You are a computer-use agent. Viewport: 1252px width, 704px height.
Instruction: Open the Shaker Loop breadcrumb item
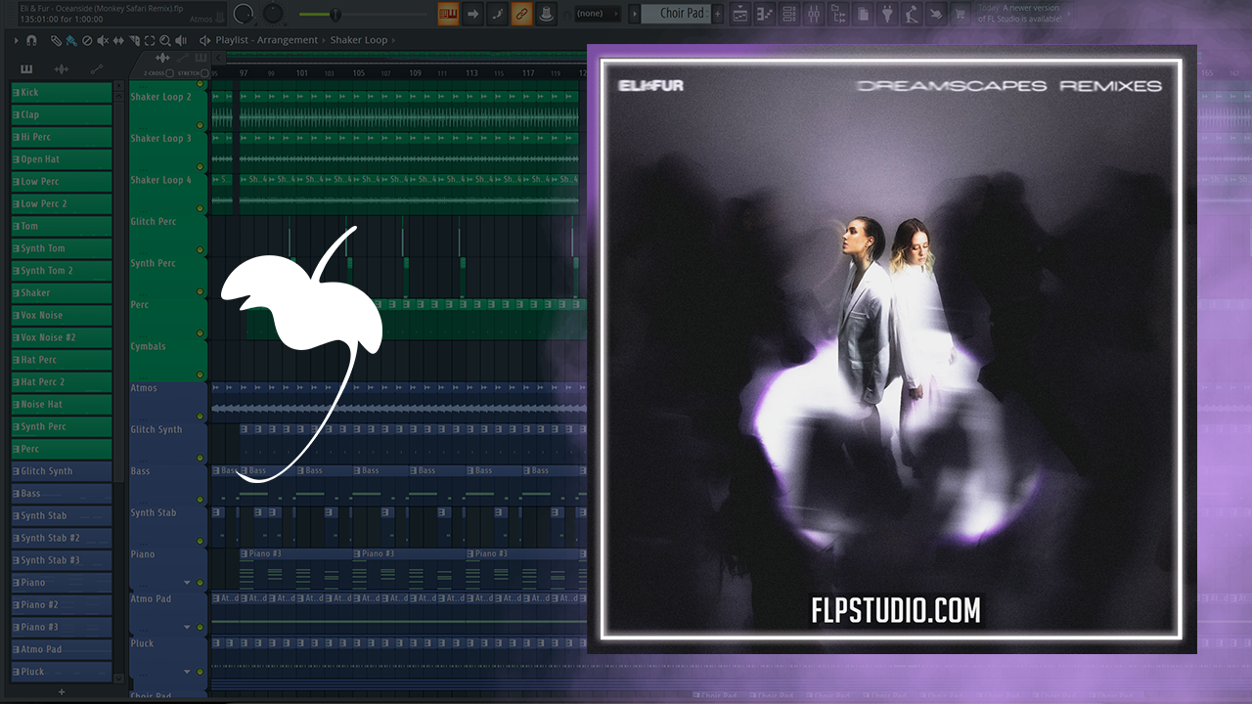[358, 40]
